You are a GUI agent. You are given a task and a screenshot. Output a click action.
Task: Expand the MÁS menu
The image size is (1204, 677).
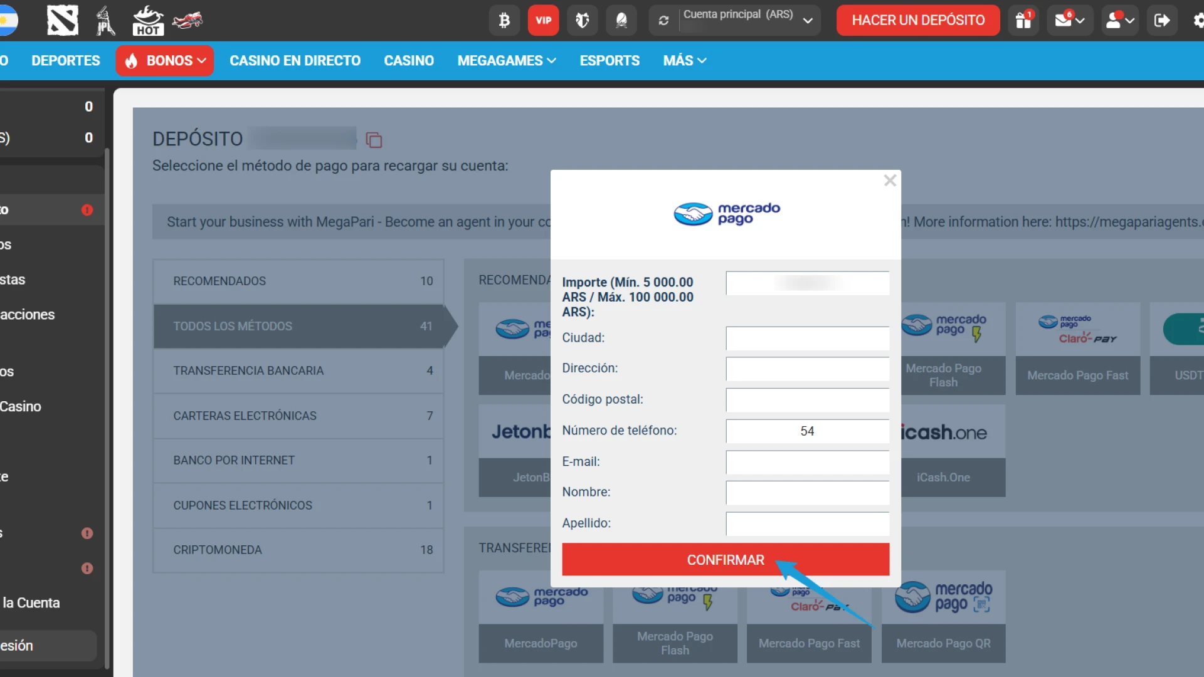[685, 61]
